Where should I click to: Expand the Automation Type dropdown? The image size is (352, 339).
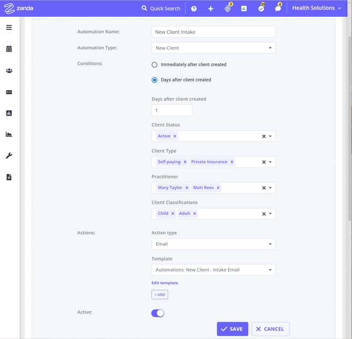213,48
